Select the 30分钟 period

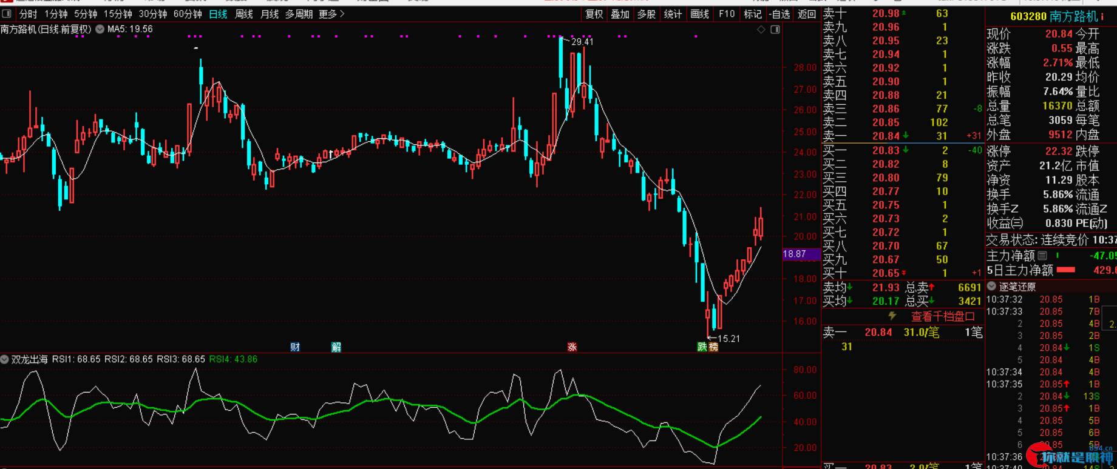[153, 14]
